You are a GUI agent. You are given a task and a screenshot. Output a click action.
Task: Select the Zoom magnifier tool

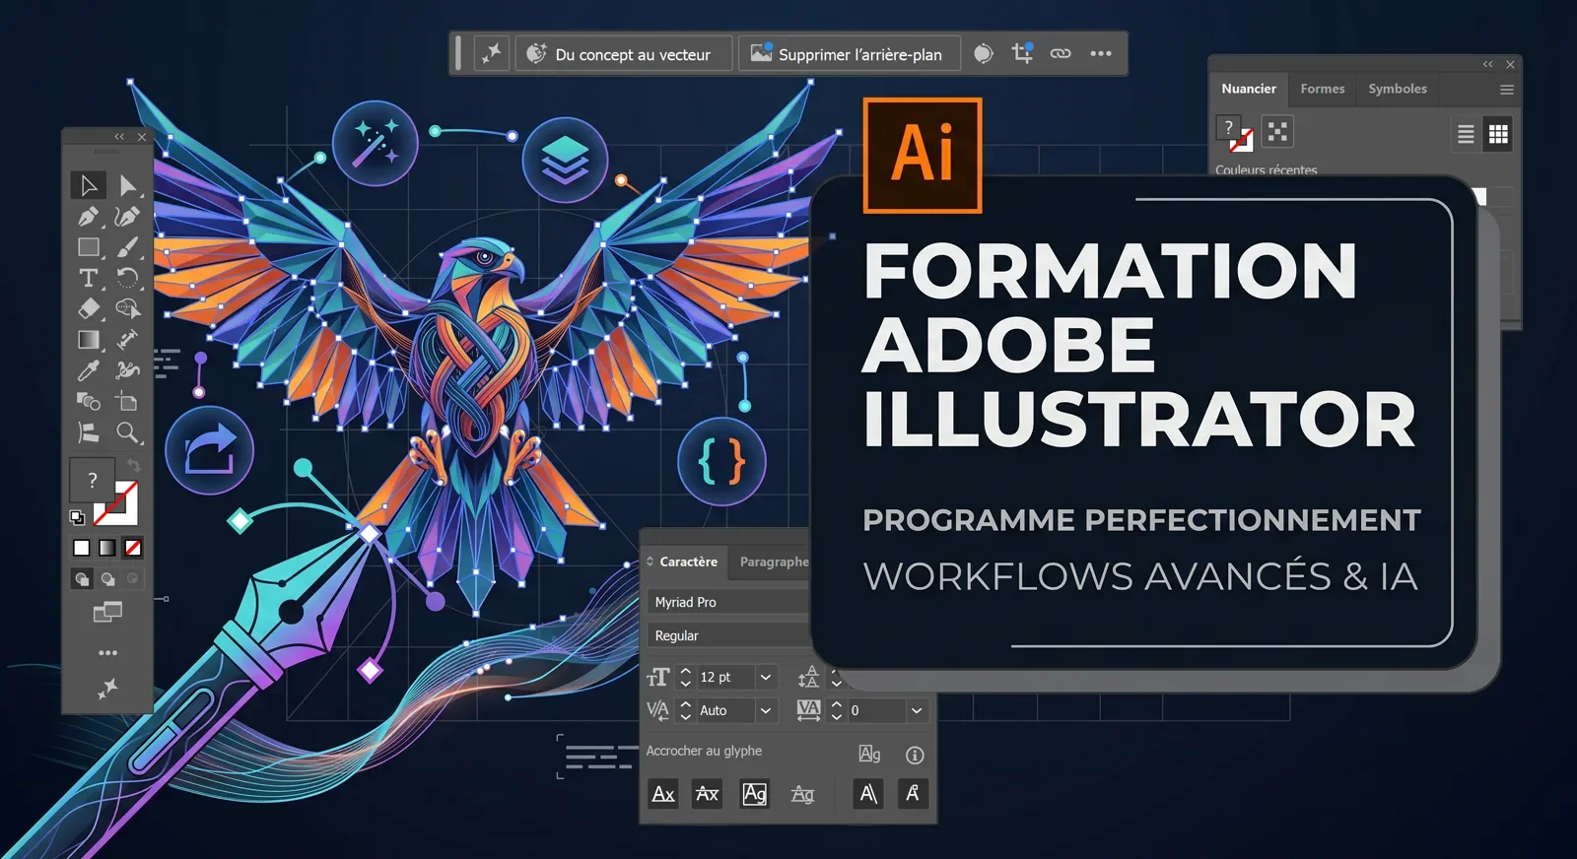pos(127,432)
